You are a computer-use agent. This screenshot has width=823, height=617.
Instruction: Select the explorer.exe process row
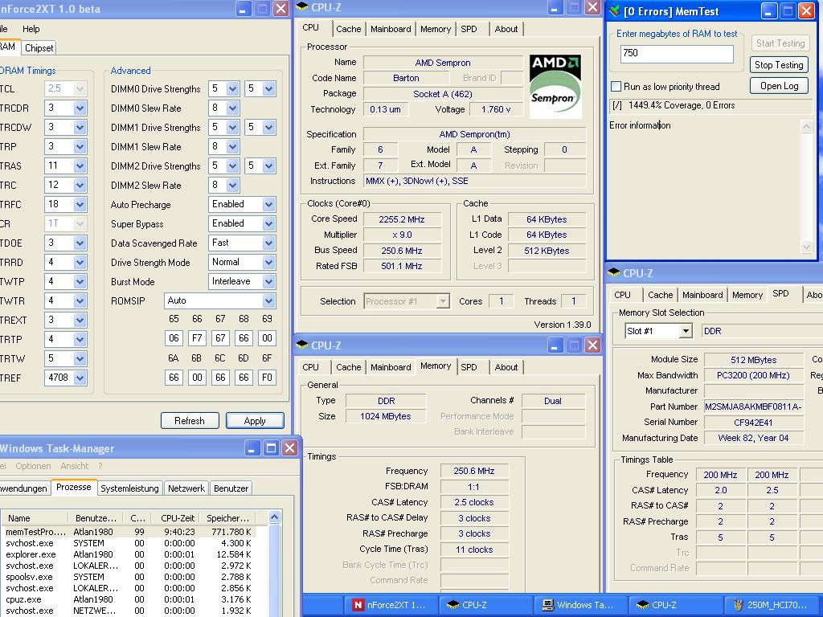[x=129, y=554]
